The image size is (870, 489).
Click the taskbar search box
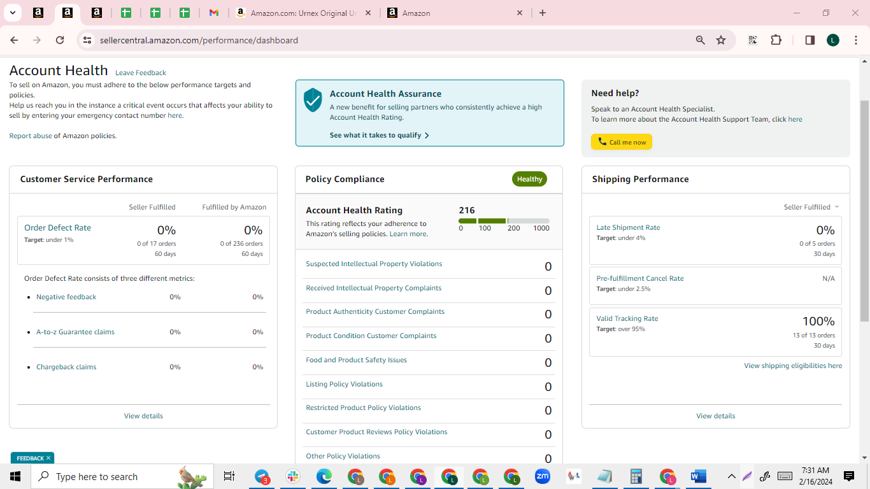[122, 476]
